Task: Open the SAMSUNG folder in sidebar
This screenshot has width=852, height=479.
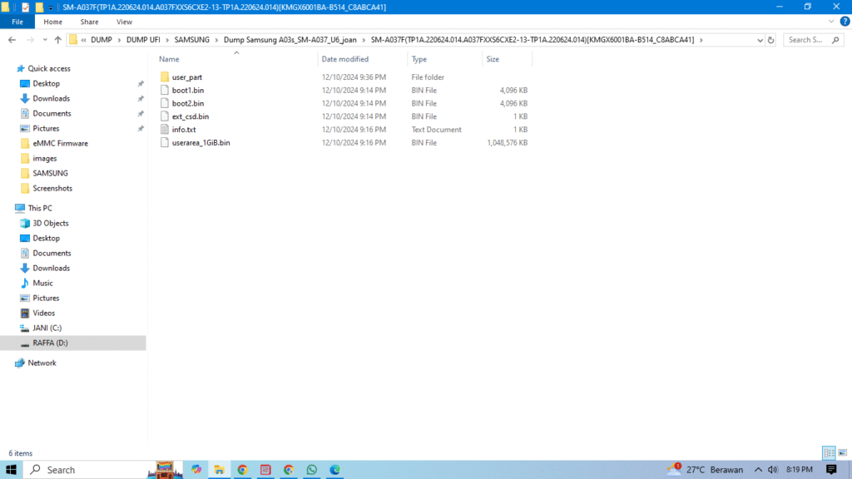Action: pyautogui.click(x=50, y=173)
